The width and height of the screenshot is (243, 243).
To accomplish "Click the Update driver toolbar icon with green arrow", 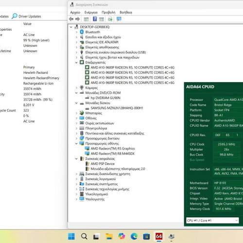I will tap(110, 19).
